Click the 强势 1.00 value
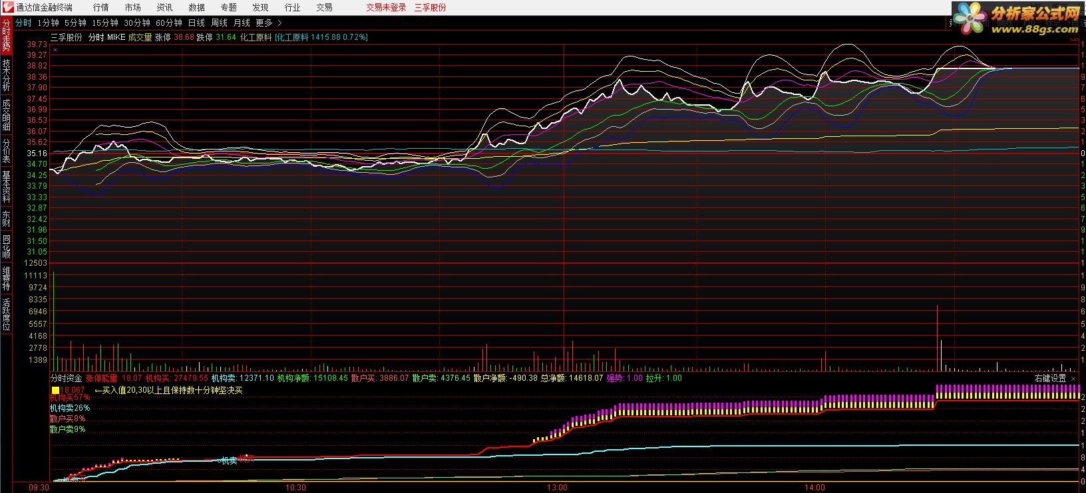The width and height of the screenshot is (1086, 493). 625,378
